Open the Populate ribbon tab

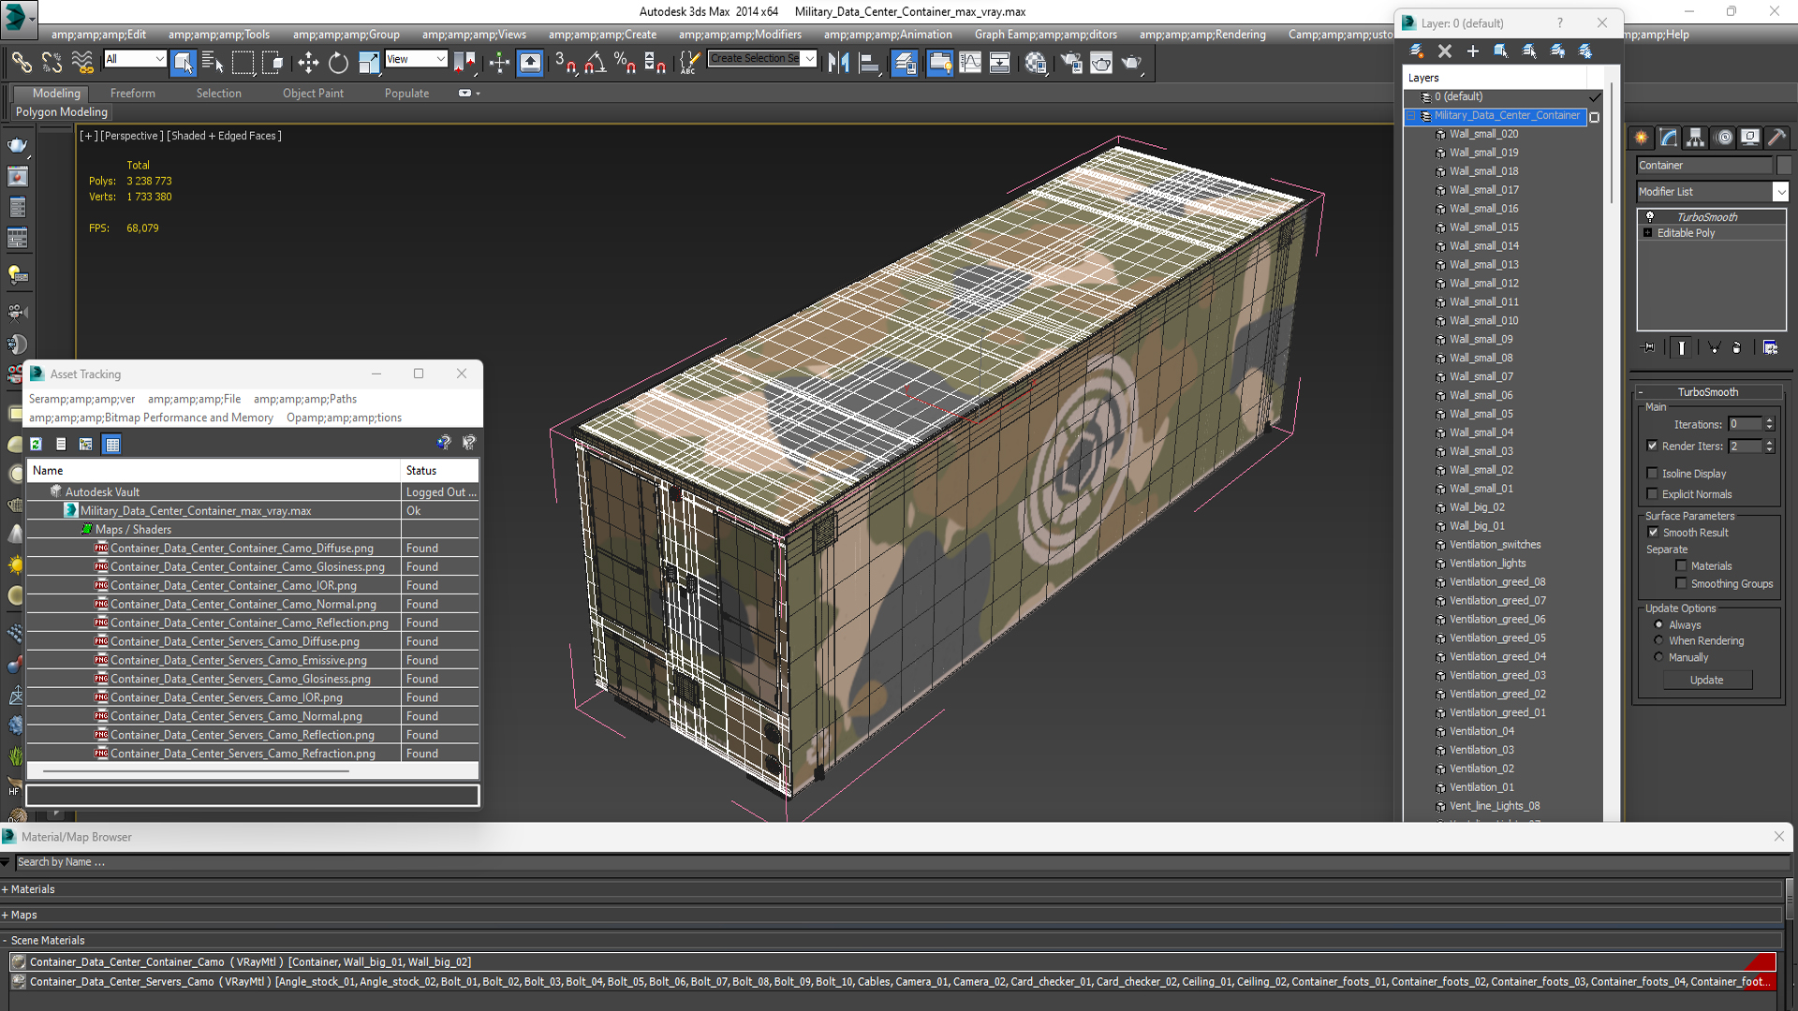406,93
